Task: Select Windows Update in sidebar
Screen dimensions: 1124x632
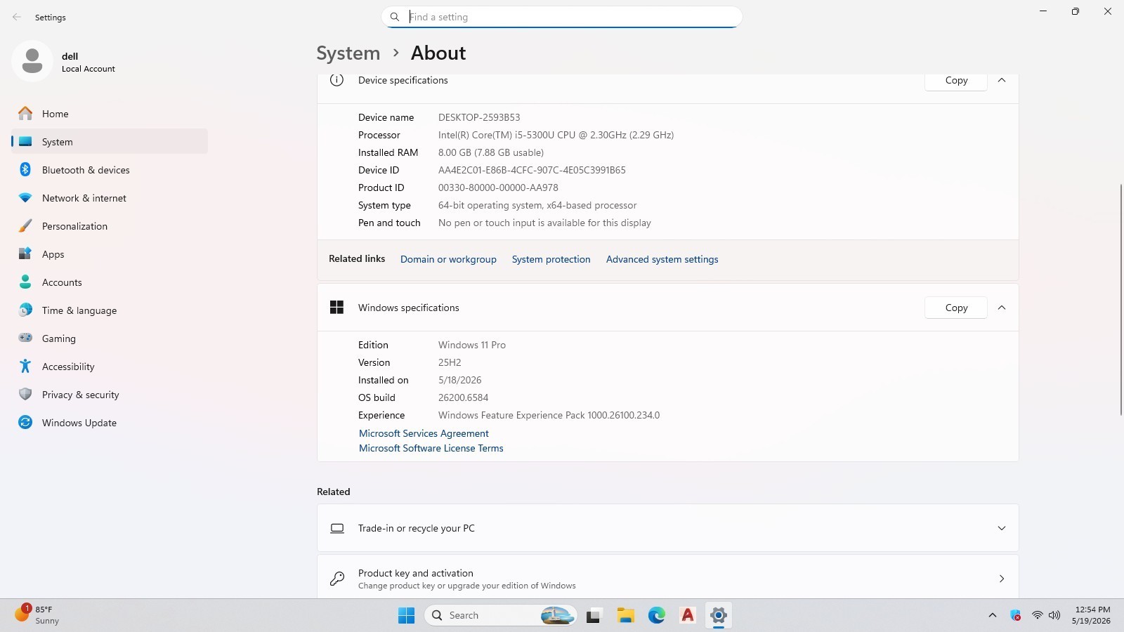Action: coord(110,423)
